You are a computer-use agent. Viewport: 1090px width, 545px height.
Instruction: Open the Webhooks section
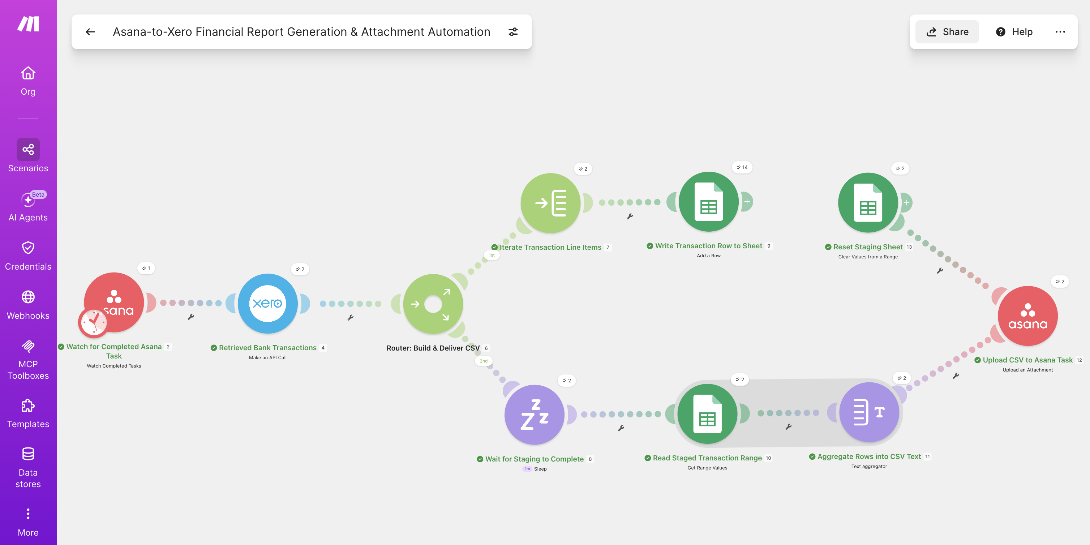(28, 305)
